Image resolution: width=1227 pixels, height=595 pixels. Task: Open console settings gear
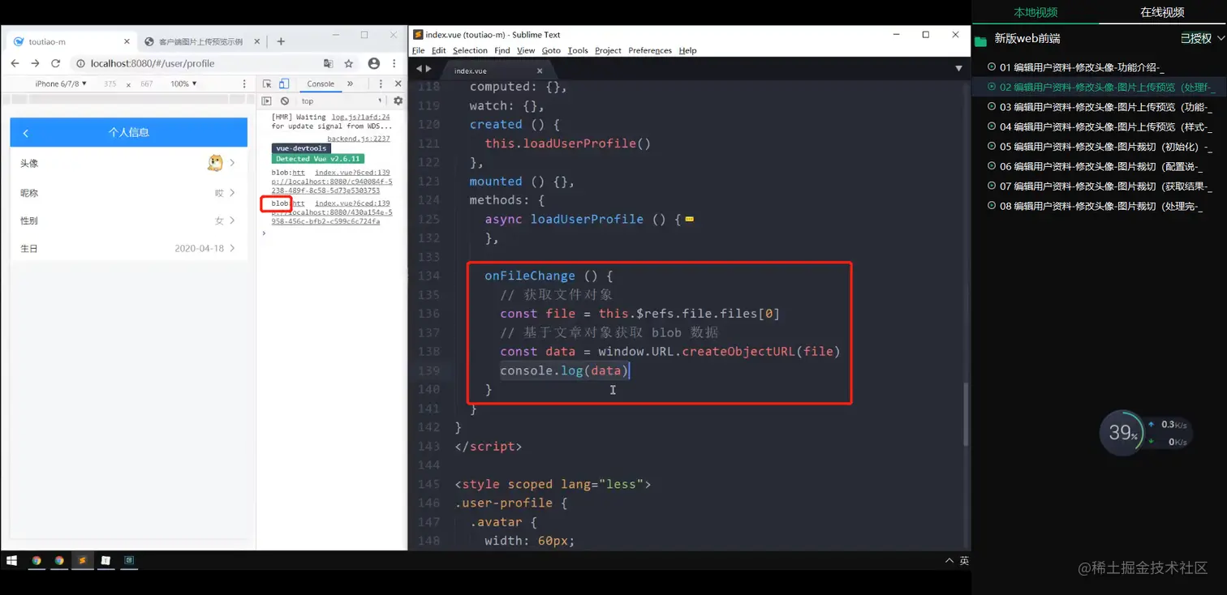pyautogui.click(x=398, y=101)
